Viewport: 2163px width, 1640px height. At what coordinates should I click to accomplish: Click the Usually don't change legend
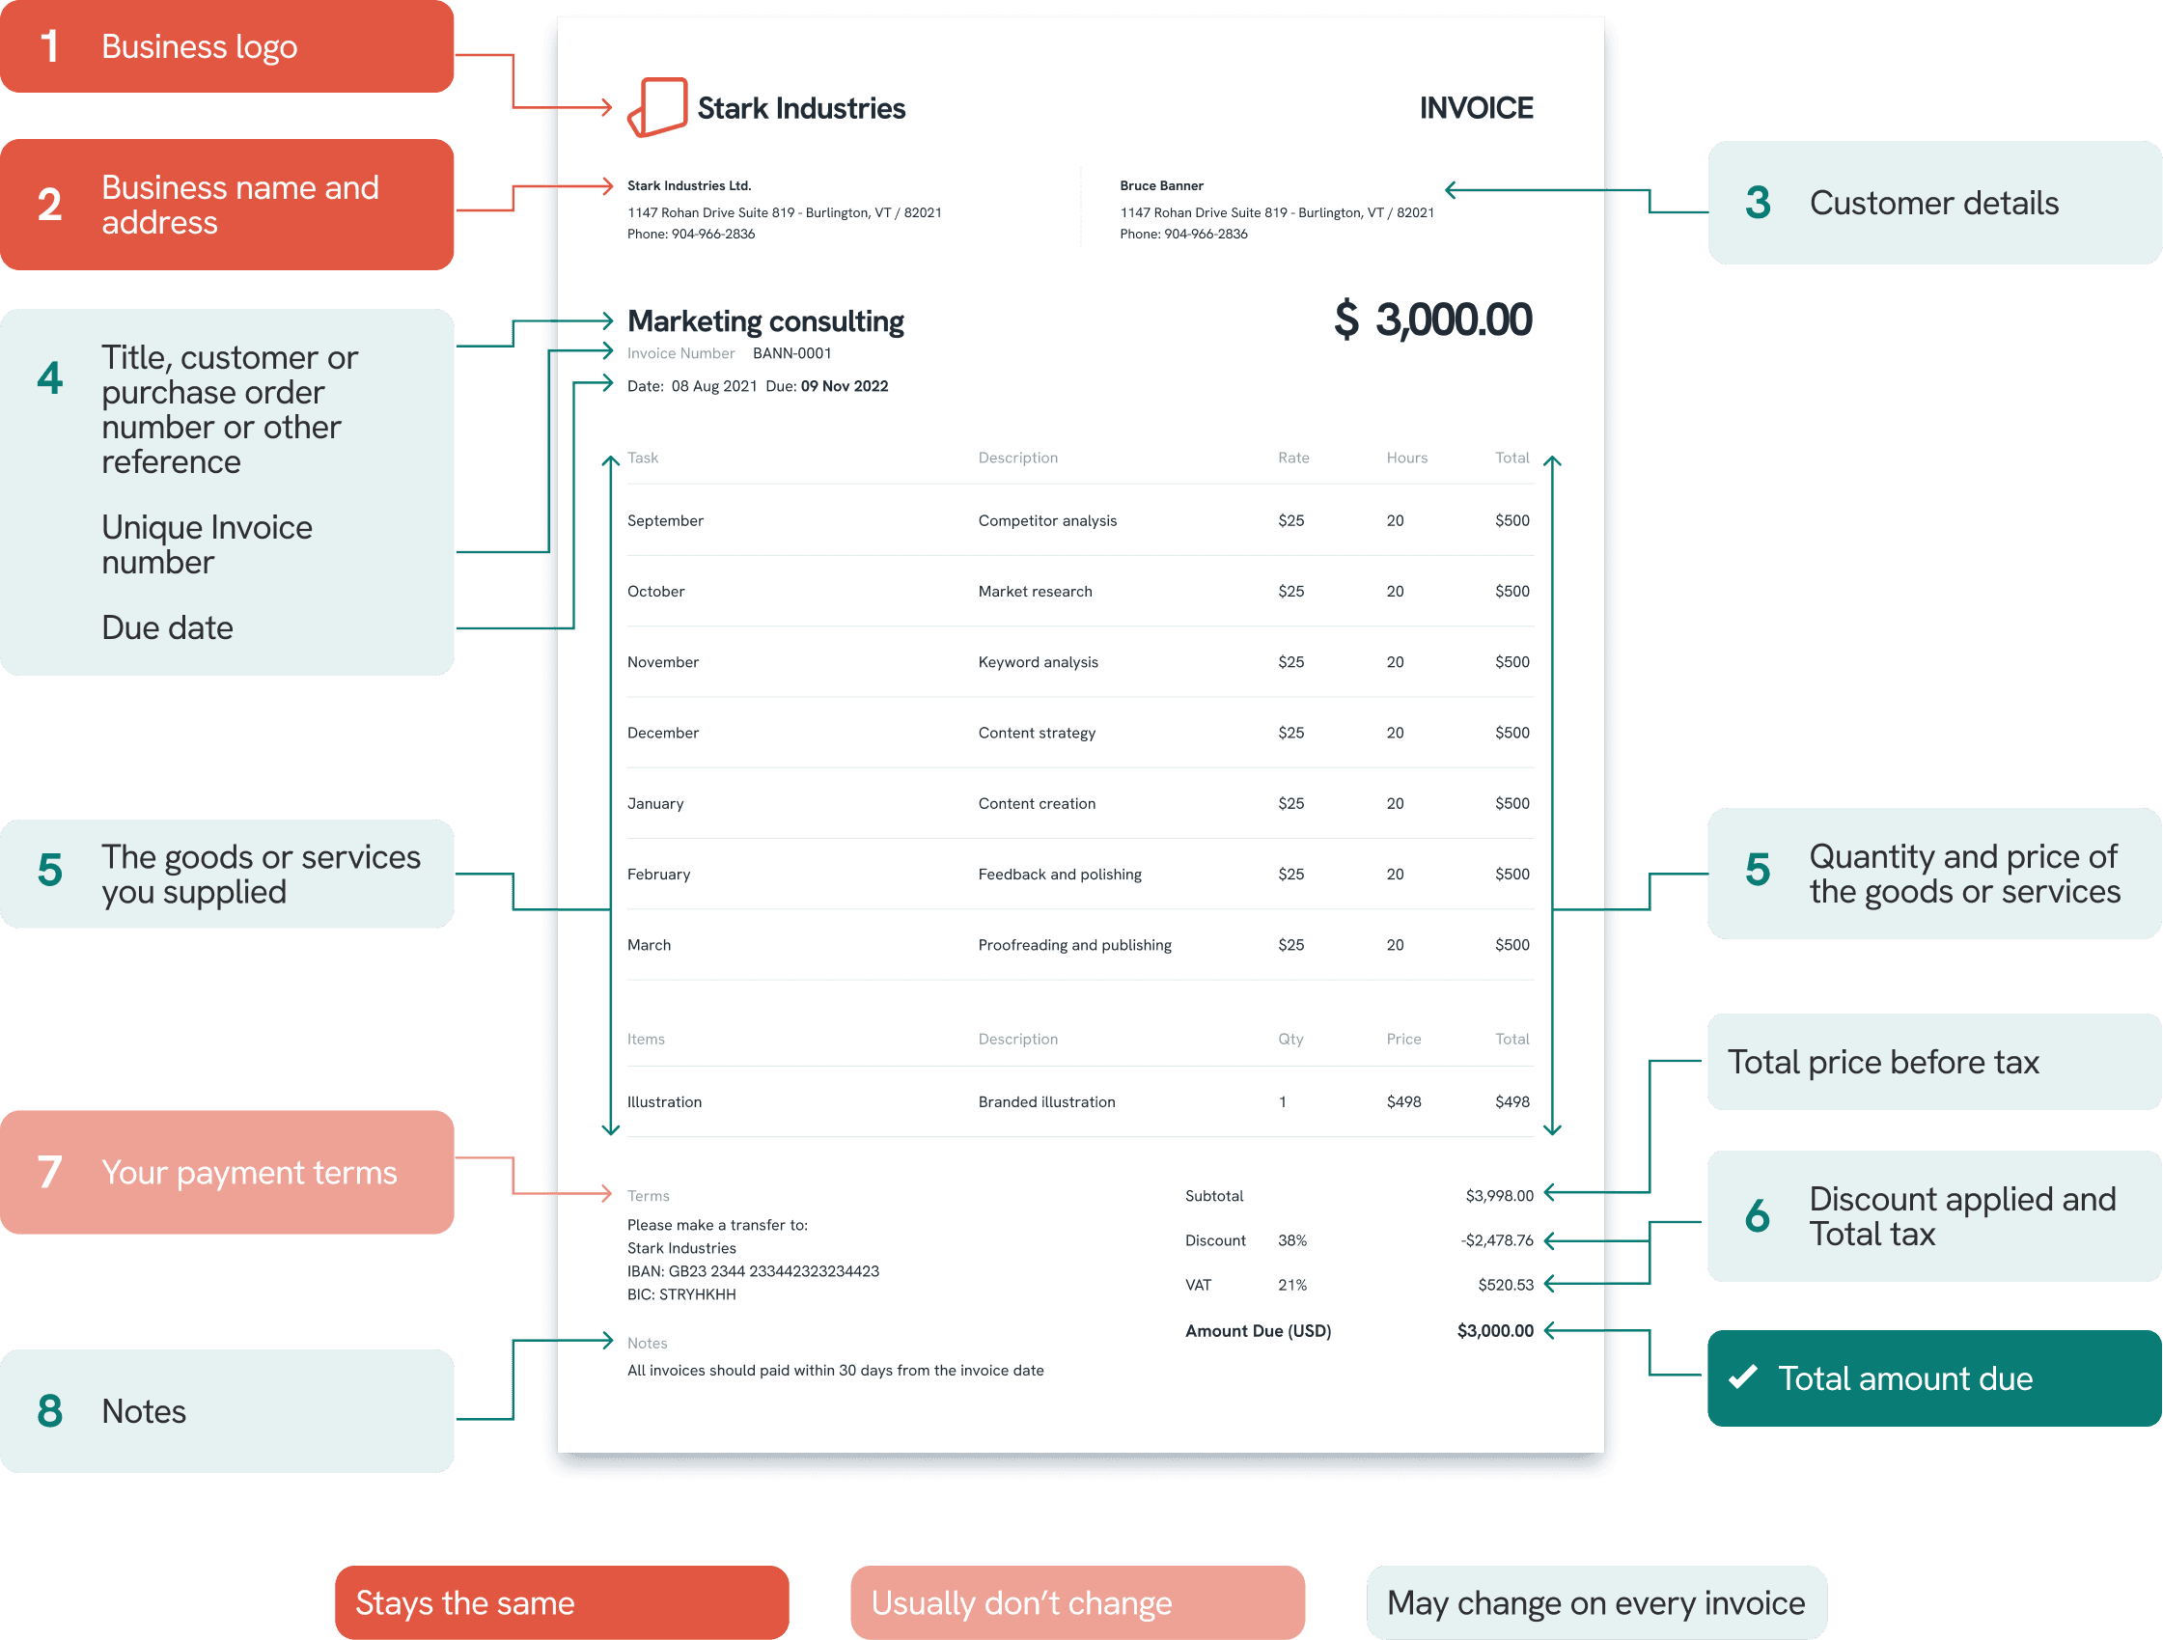(x=1077, y=1603)
